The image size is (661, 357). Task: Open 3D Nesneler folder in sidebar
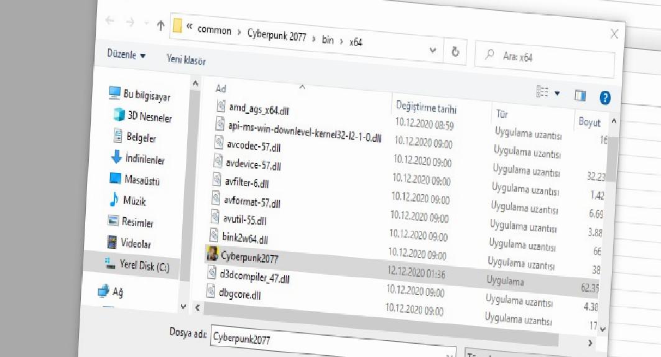[150, 116]
